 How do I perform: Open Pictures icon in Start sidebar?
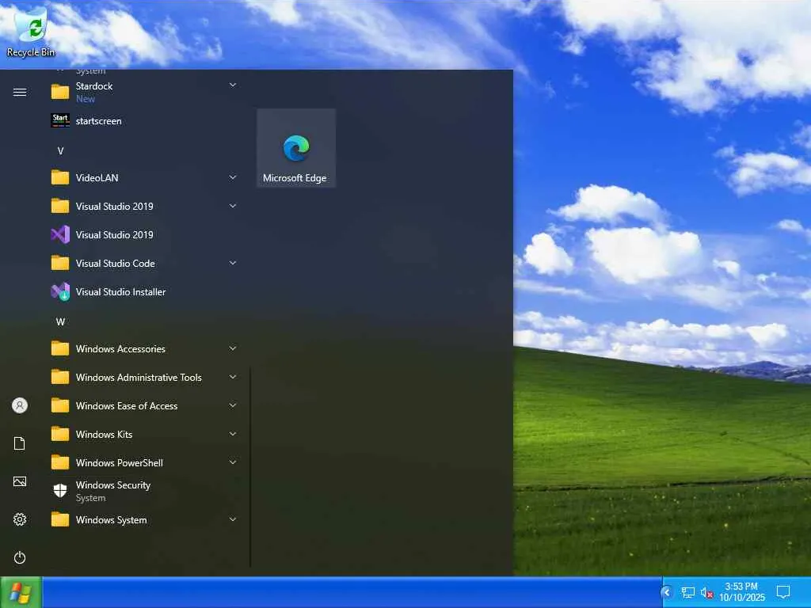coord(20,481)
